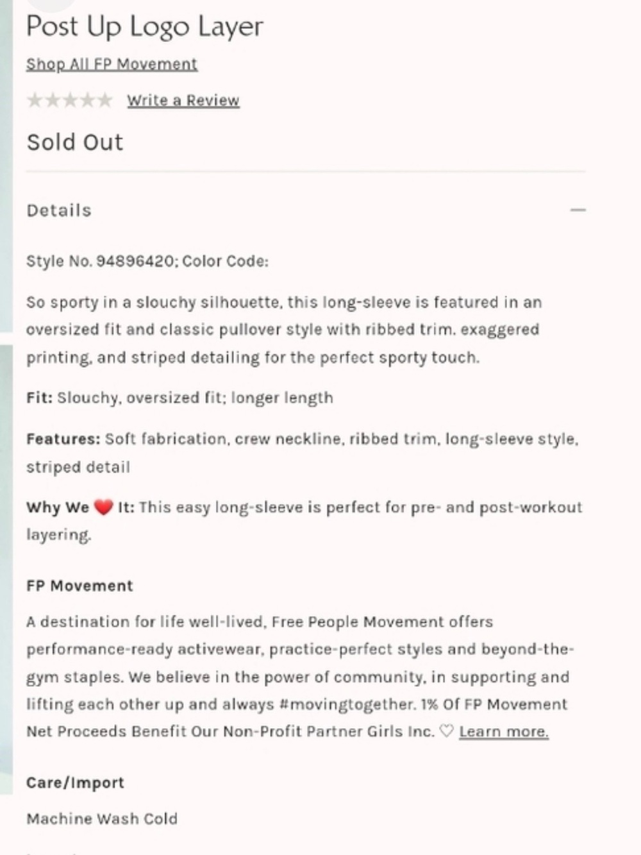This screenshot has width=641, height=855.
Task: Open the Shop All FP Movement link
Action: [x=112, y=64]
